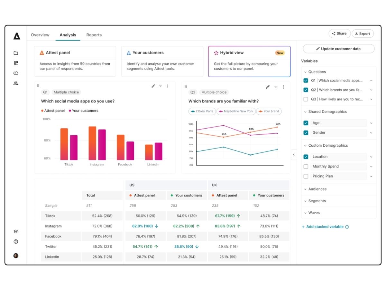
Task: Switch to the Reports tab
Action: [x=94, y=35]
